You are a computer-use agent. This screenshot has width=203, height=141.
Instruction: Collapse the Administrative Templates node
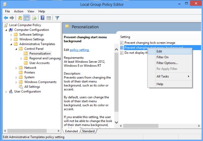11,44
